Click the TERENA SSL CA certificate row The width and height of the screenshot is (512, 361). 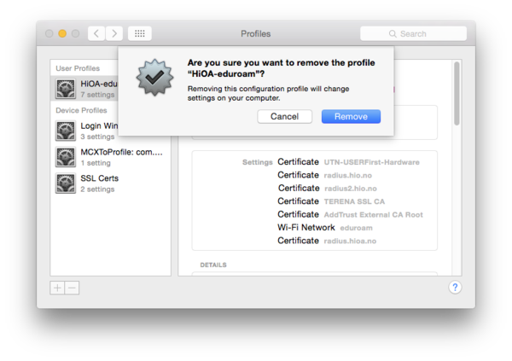pyautogui.click(x=330, y=201)
